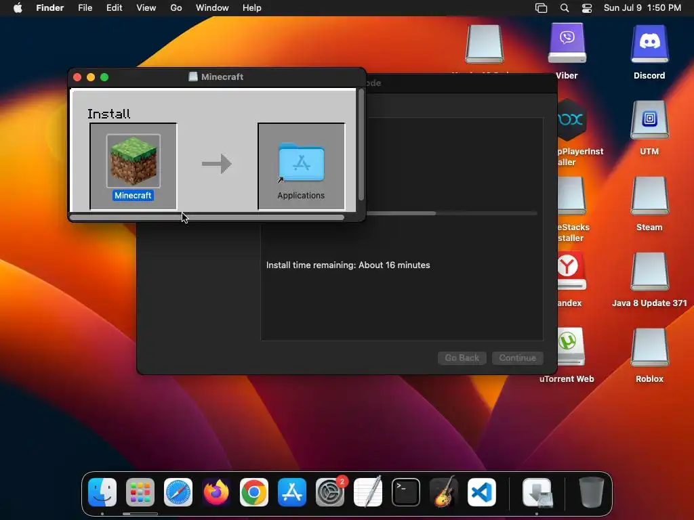Select the UTM disk image on desktop
This screenshot has width=694, height=520.
point(650,119)
